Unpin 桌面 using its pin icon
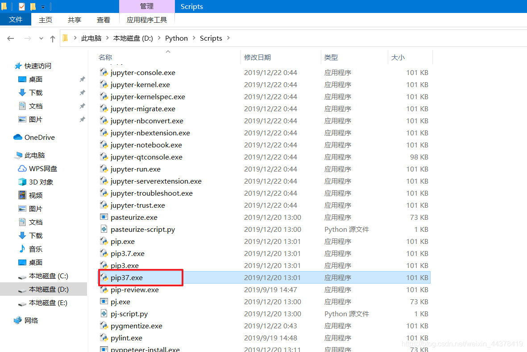The width and height of the screenshot is (527, 352). click(x=83, y=79)
